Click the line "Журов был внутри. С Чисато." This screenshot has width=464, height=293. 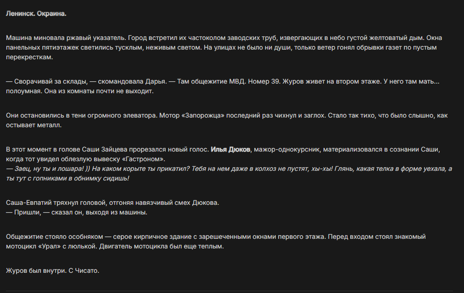pos(52,270)
